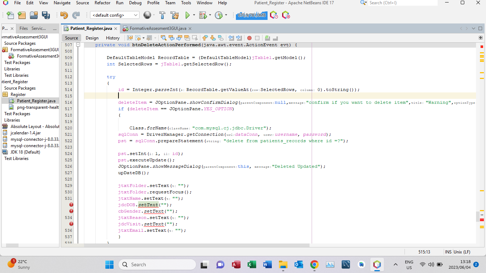Screen dimensions: 486x273
Task: Build the project with the hammer icon
Action: 162,15
